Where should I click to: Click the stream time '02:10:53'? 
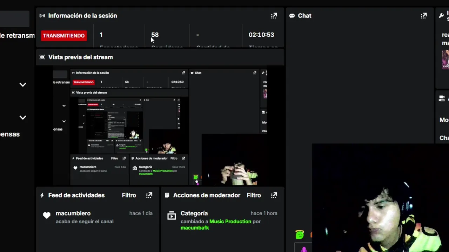click(261, 35)
